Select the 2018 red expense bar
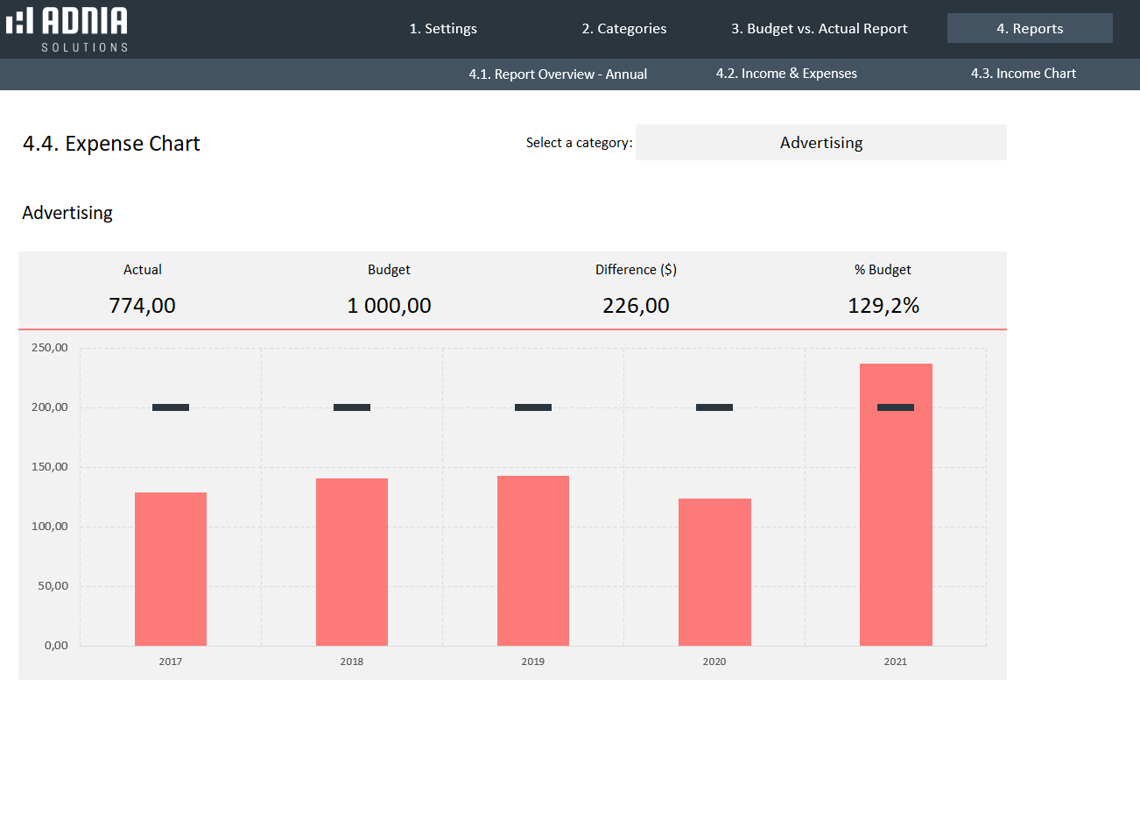This screenshot has width=1140, height=814. pos(352,563)
